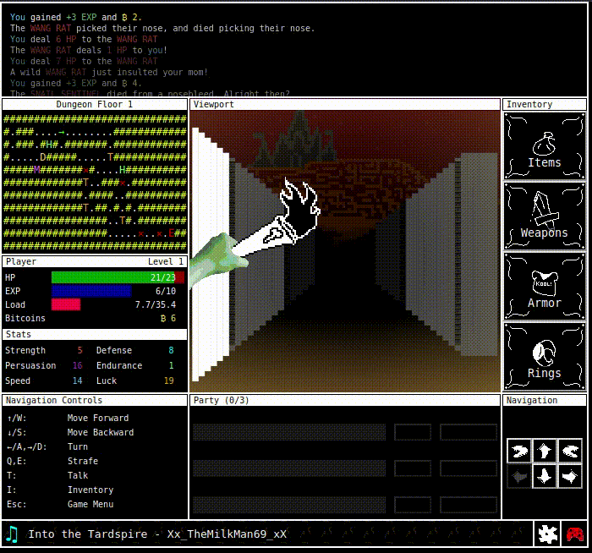The height and width of the screenshot is (553, 592).
Task: Select the second empty party slot bar
Action: click(289, 468)
